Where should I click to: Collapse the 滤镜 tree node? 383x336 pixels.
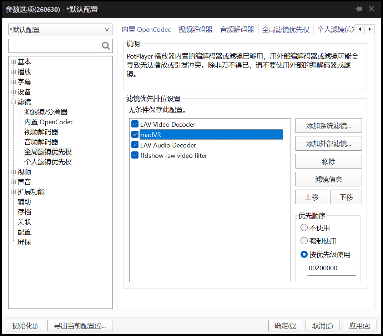[14, 102]
